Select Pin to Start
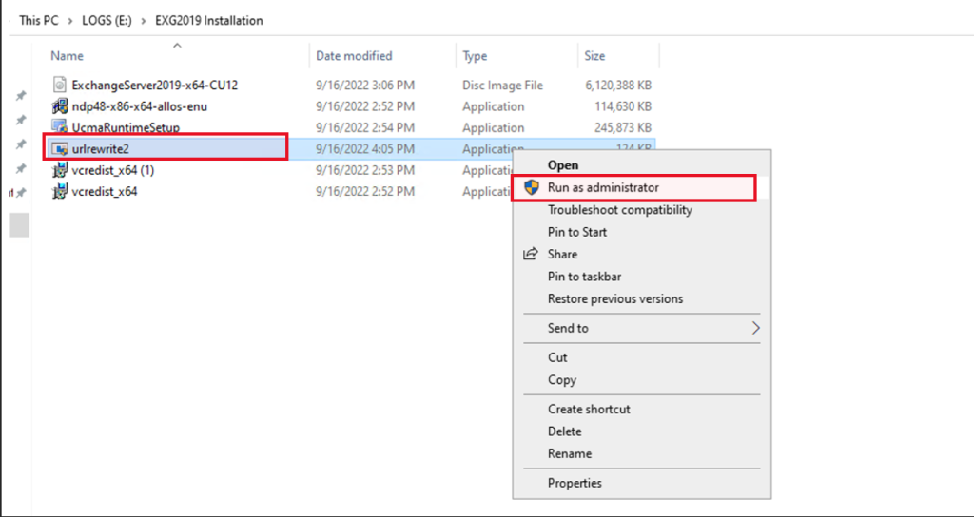This screenshot has width=974, height=517. [577, 232]
